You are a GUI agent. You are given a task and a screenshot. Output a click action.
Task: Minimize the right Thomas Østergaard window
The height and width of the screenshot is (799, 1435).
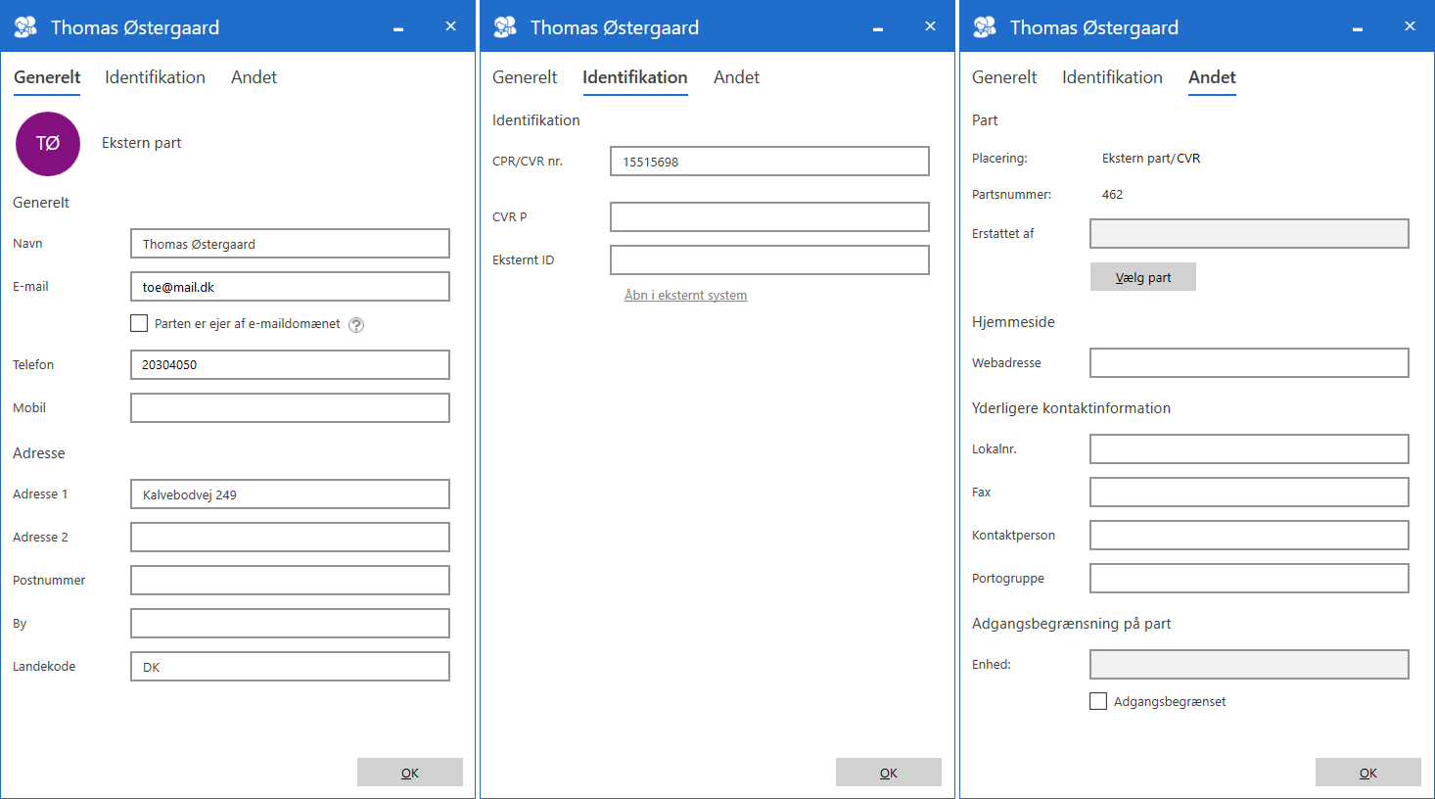[x=1358, y=28]
